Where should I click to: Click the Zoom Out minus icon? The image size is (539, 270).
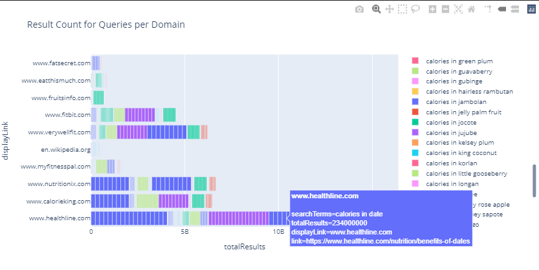445,9
